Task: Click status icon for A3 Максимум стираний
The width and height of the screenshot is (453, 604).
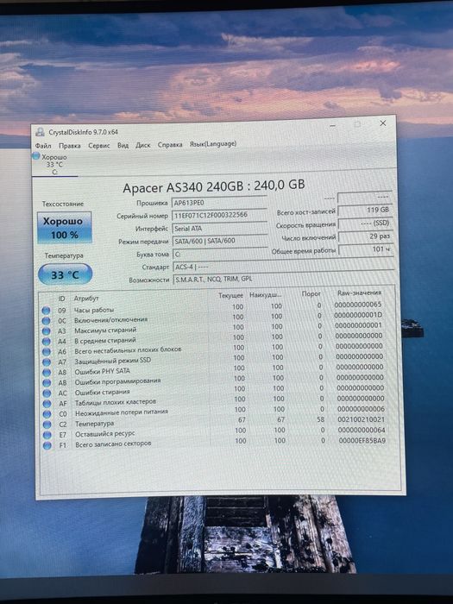Action: tap(46, 330)
